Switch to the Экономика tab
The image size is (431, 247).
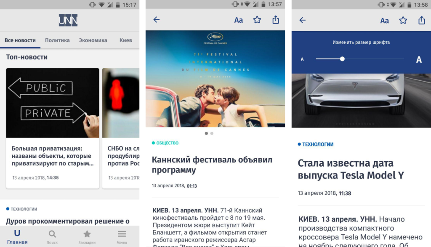point(93,40)
